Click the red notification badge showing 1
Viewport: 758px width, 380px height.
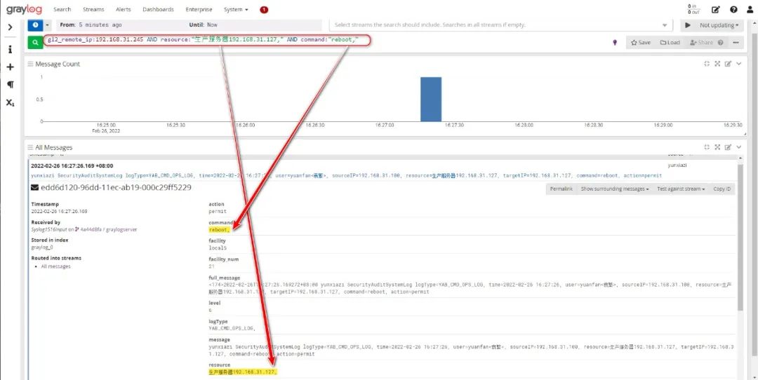click(x=264, y=10)
